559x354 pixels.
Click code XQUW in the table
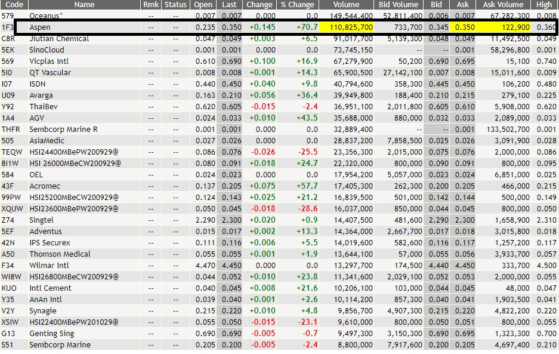click(x=12, y=209)
